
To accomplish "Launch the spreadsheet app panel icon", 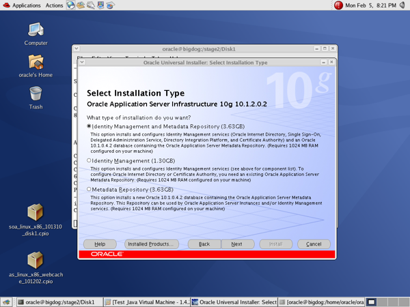I will pyautogui.click(x=111, y=5).
